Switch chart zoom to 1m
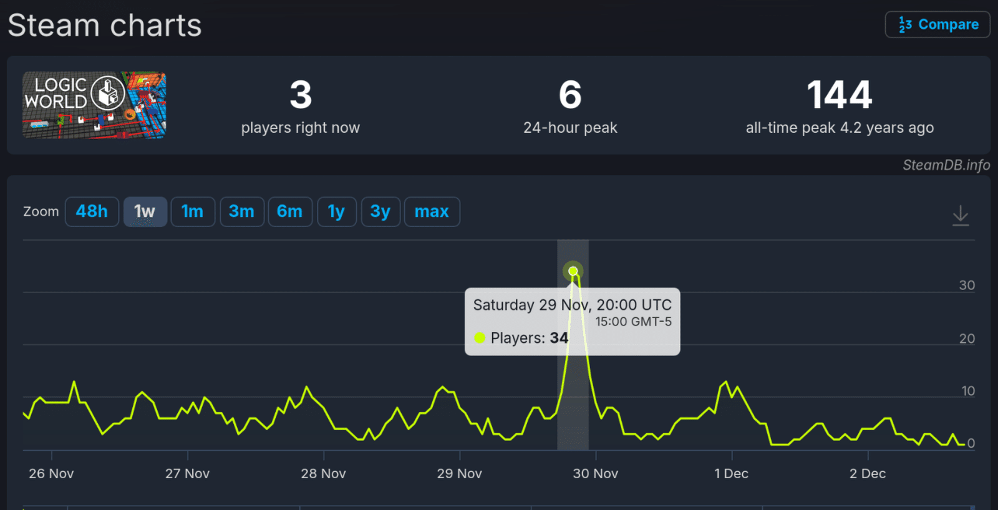The image size is (998, 510). point(193,211)
